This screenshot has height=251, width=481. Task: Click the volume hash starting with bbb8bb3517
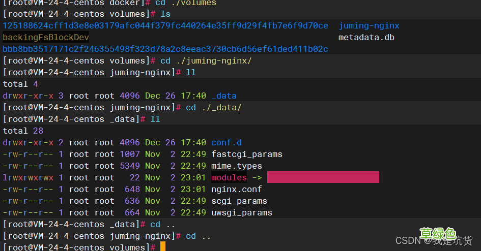[165, 49]
